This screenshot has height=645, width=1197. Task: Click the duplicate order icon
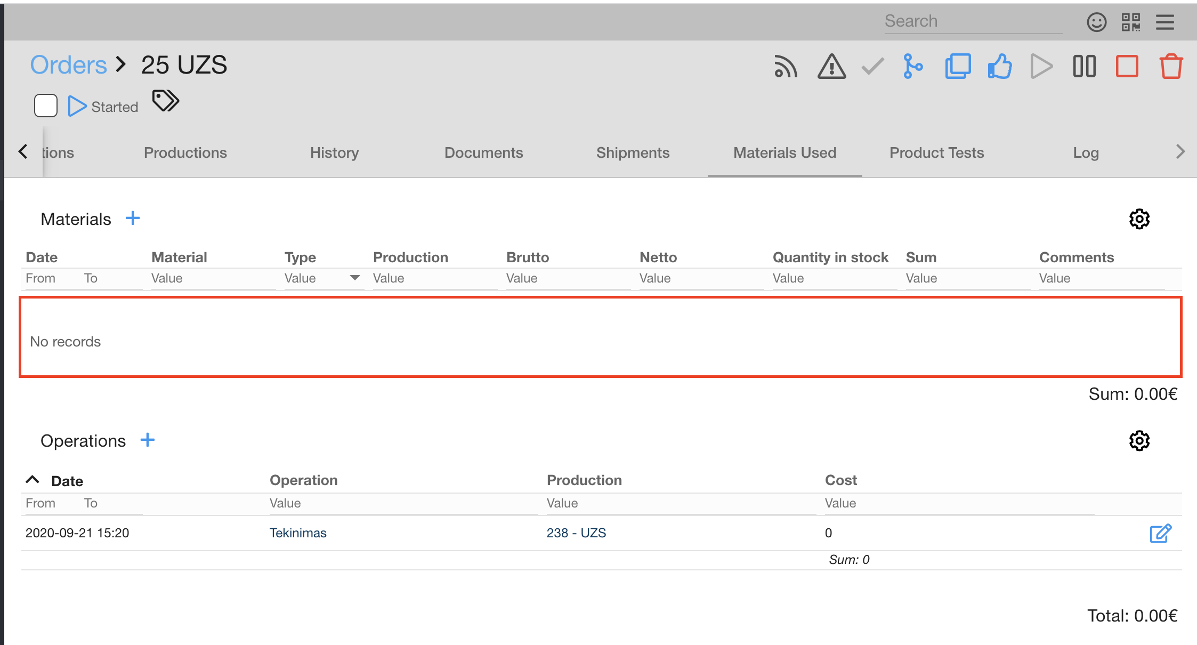(958, 67)
